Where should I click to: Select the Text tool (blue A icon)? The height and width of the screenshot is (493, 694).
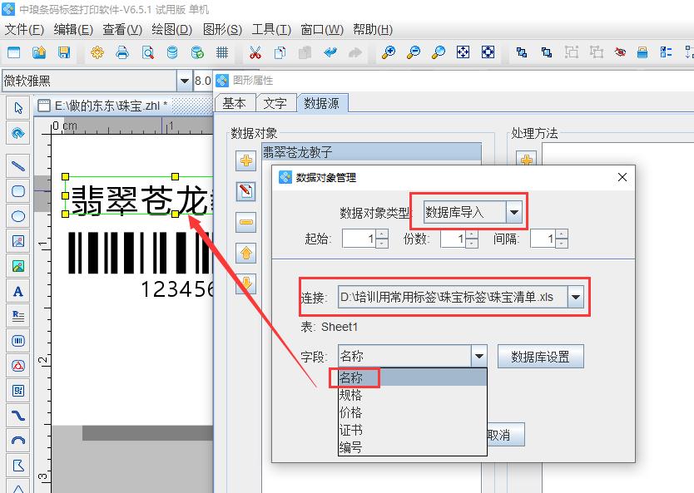pyautogui.click(x=18, y=291)
